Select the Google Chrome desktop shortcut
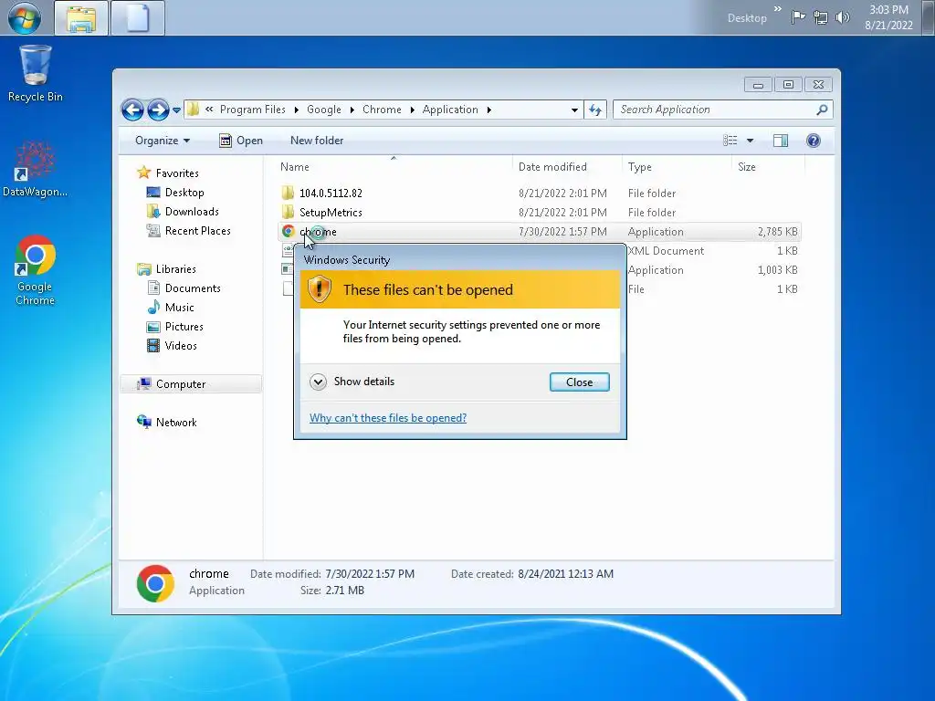 36,270
